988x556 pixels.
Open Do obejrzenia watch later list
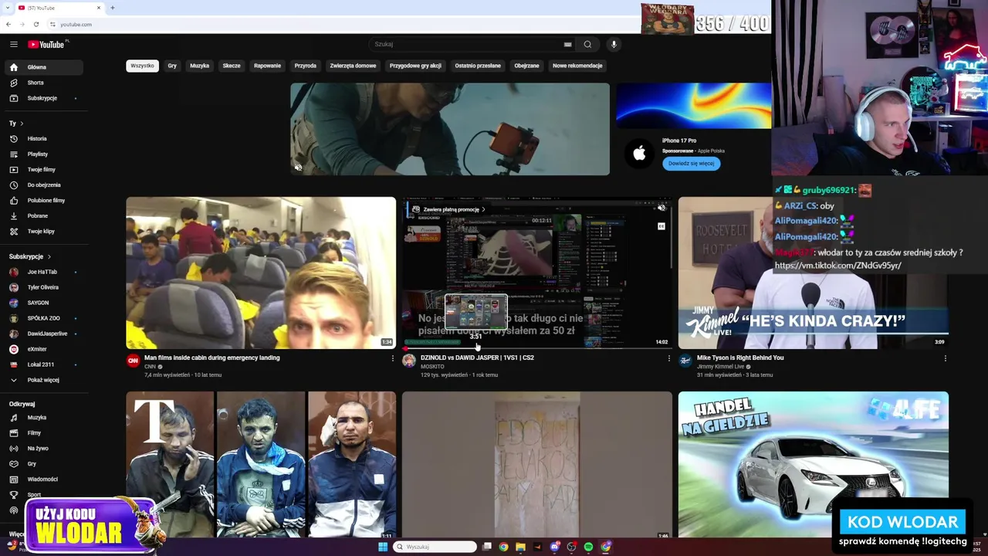pos(43,185)
